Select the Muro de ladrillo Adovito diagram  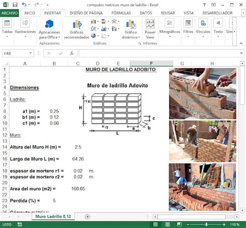click(x=118, y=109)
